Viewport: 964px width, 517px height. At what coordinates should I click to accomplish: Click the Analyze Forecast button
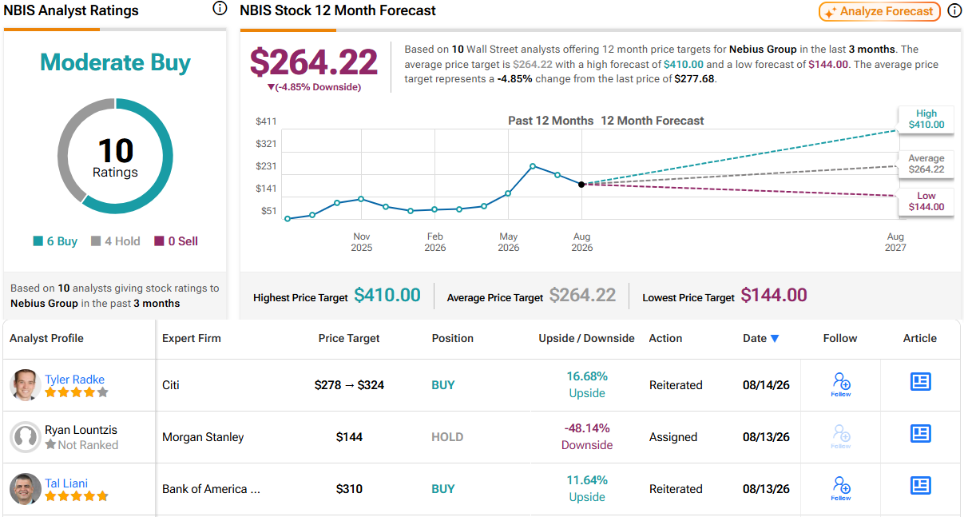(x=879, y=11)
